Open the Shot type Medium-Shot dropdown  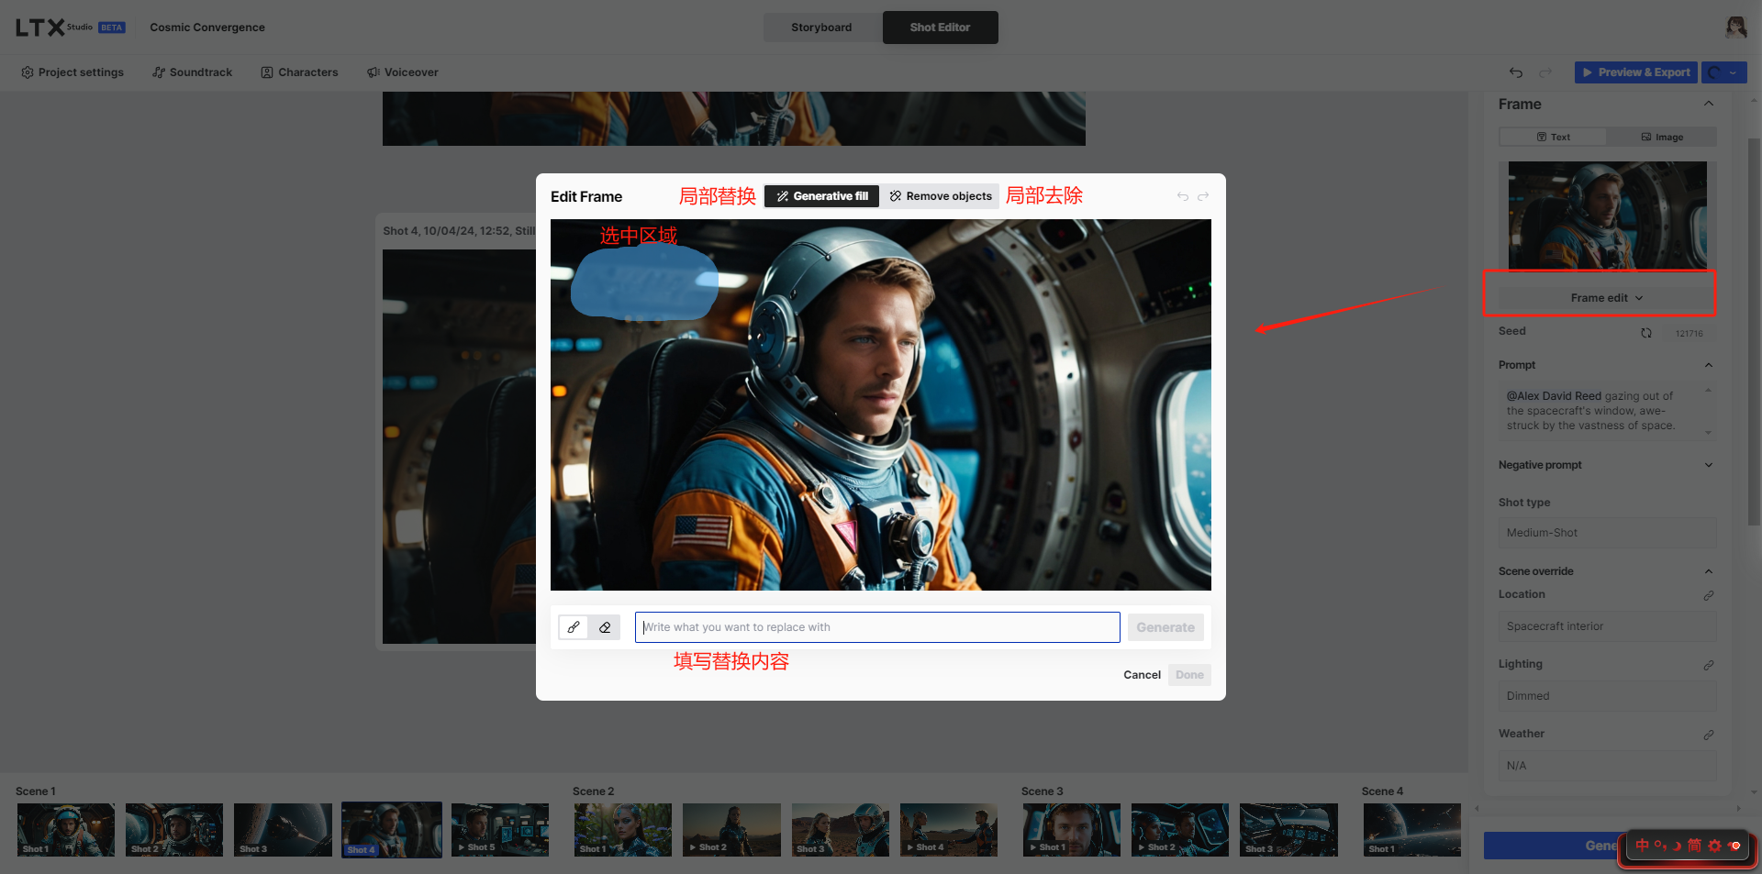click(x=1607, y=533)
